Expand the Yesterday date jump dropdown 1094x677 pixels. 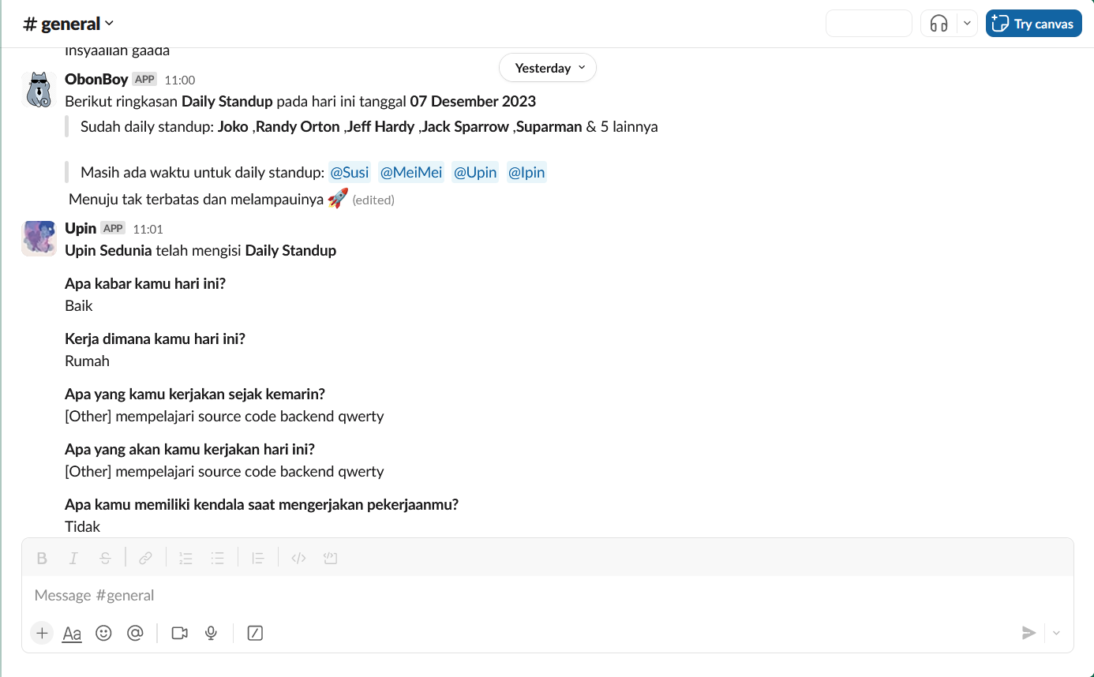point(548,68)
